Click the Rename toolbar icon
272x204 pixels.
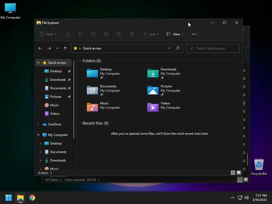[106, 34]
